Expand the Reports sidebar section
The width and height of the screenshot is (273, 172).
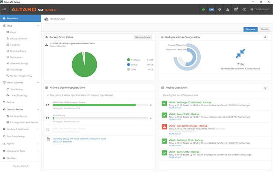click(38, 144)
